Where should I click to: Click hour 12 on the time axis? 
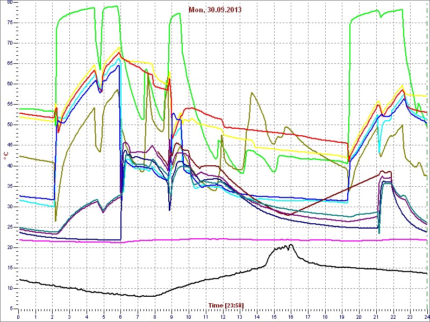click(223, 317)
